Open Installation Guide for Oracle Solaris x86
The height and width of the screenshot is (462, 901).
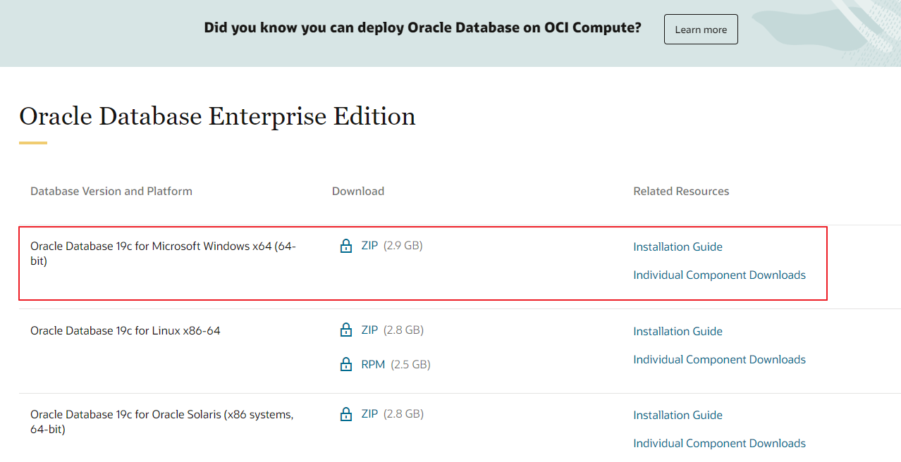point(678,415)
